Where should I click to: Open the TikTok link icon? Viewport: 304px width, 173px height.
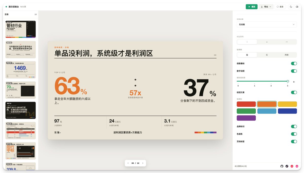tap(287, 166)
